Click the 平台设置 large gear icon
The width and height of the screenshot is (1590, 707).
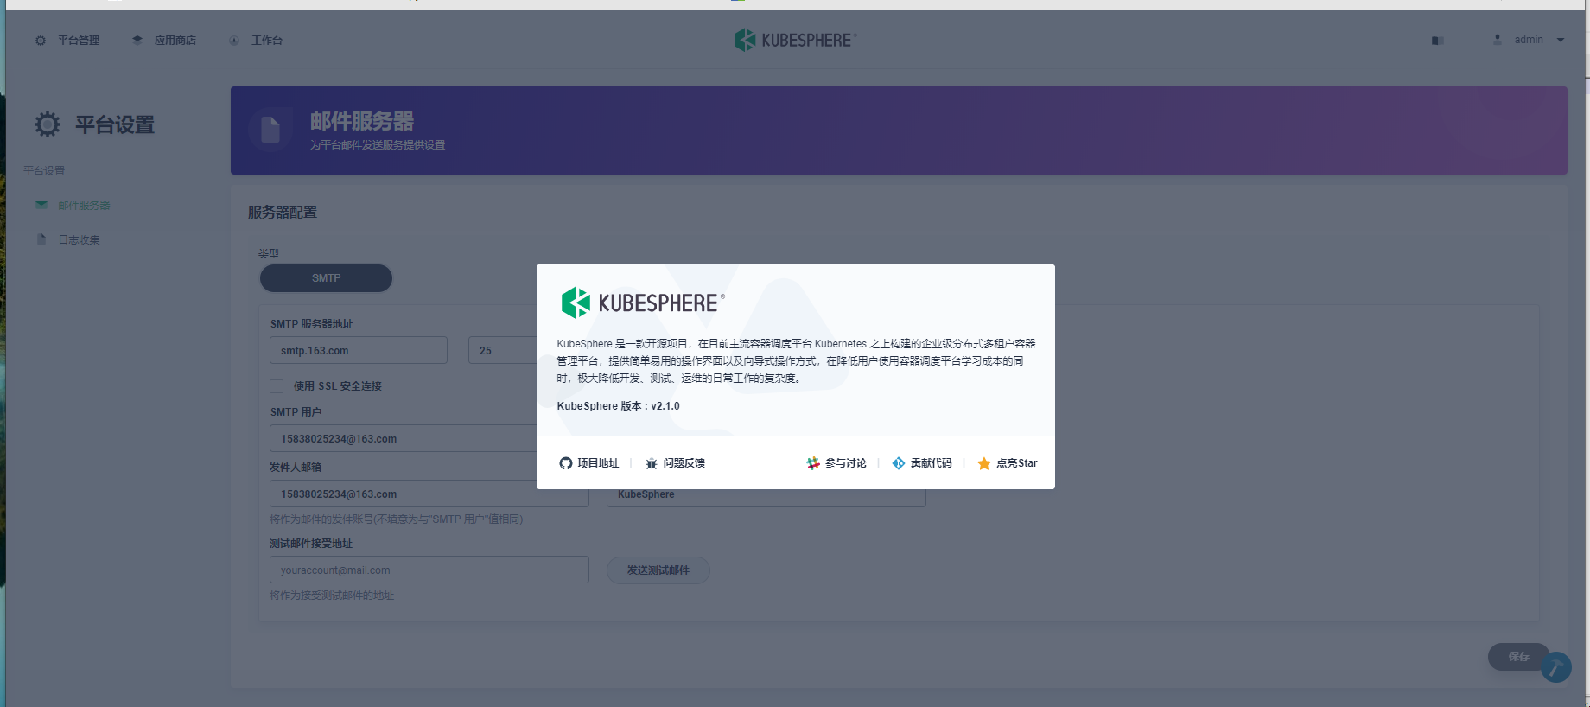(x=48, y=124)
